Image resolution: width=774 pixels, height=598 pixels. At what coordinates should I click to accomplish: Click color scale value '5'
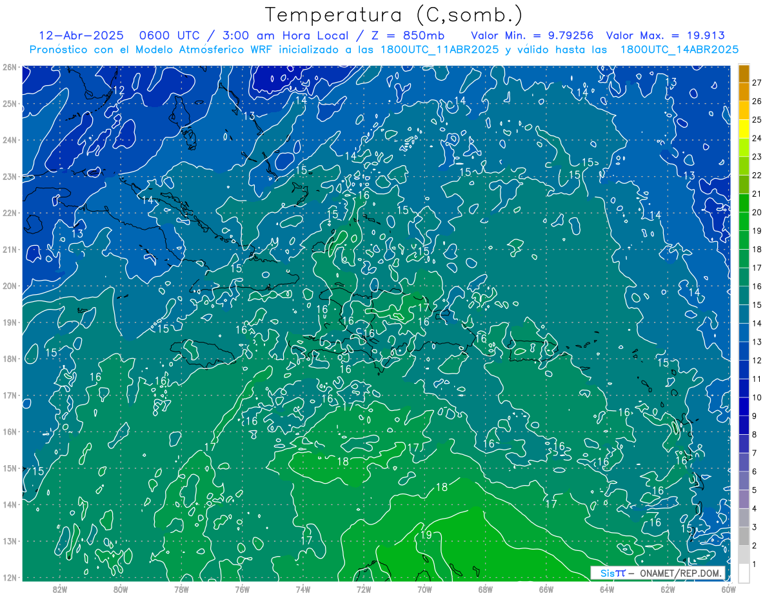pyautogui.click(x=755, y=490)
